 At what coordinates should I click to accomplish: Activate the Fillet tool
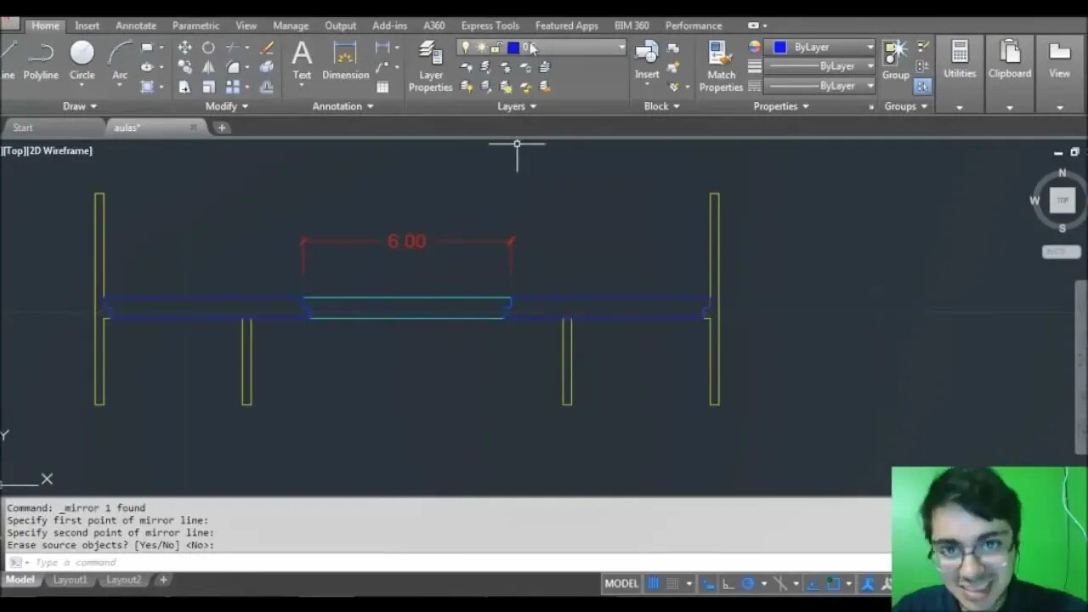tap(233, 67)
